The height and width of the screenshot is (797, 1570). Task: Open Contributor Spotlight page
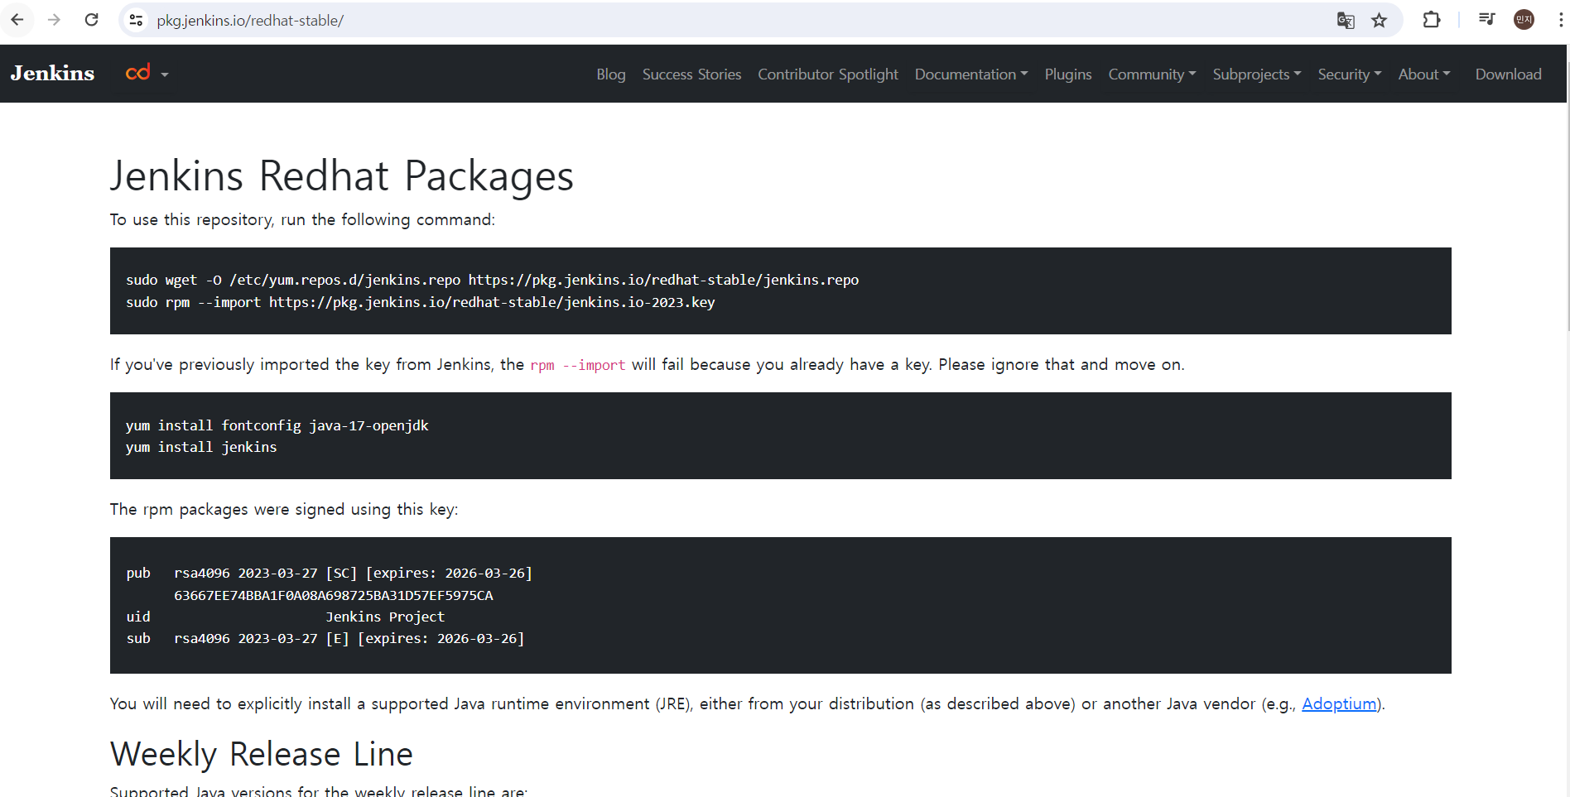[x=828, y=74]
